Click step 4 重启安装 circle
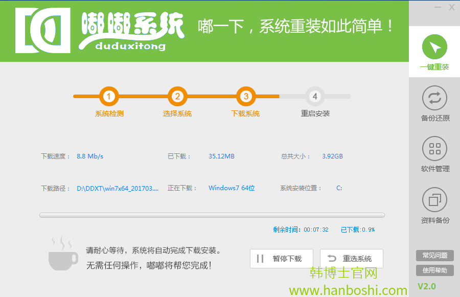Image resolution: width=460 pixels, height=297 pixels. click(x=315, y=96)
